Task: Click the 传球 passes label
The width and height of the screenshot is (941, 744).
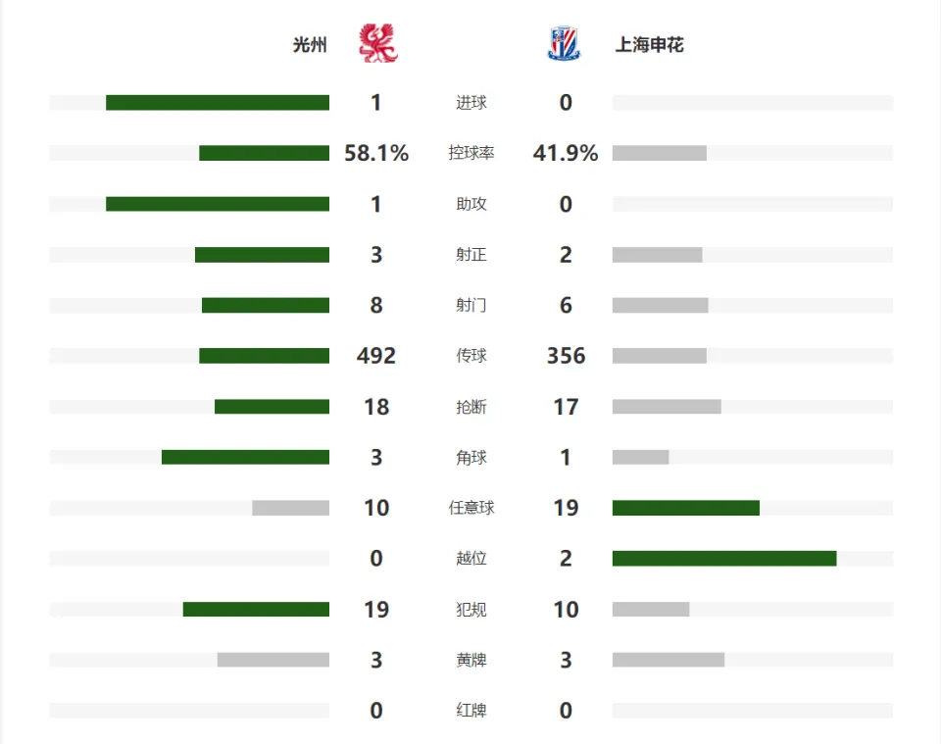Action: coord(471,356)
